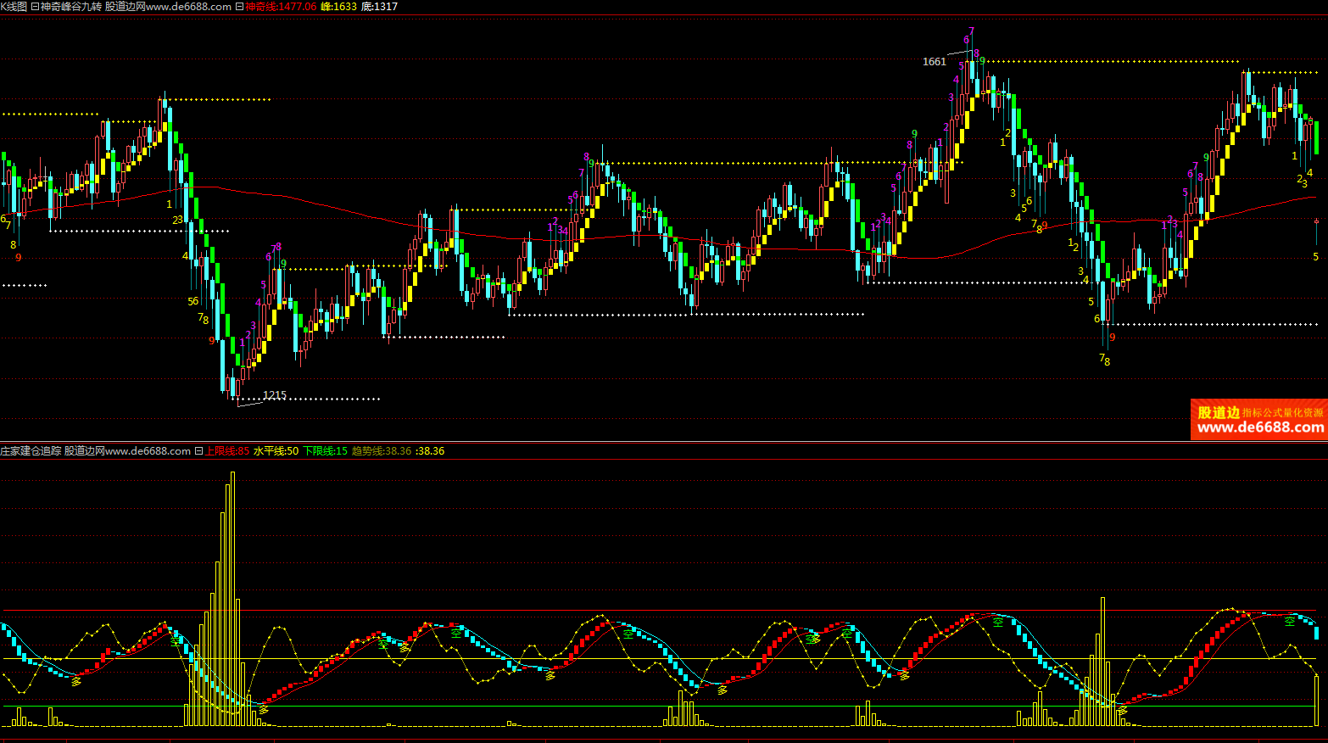Click the 神奇线:1477.06 legend label

(281, 7)
